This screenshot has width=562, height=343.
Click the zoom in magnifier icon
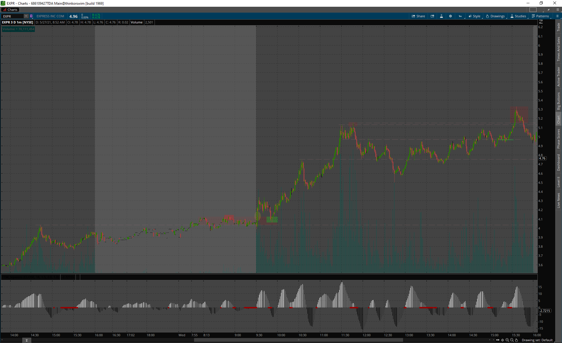tap(507, 340)
